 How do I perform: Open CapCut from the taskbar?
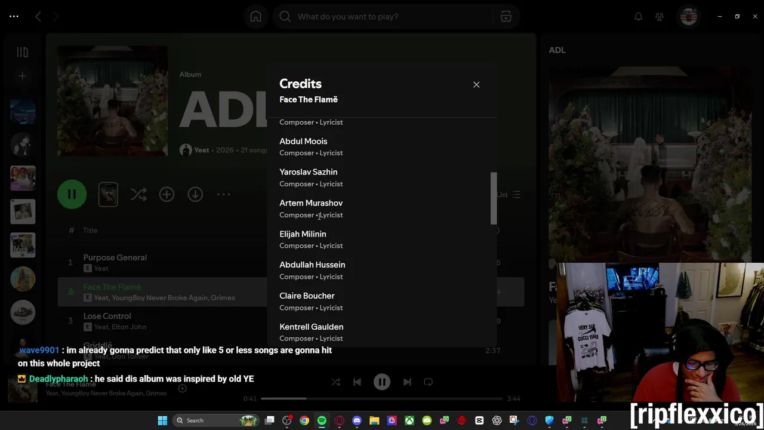tap(479, 420)
